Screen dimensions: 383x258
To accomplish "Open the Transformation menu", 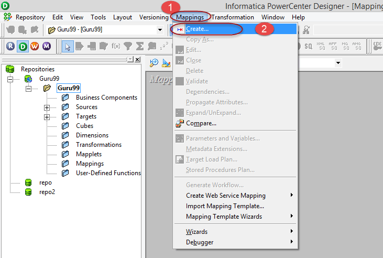I will tap(233, 17).
